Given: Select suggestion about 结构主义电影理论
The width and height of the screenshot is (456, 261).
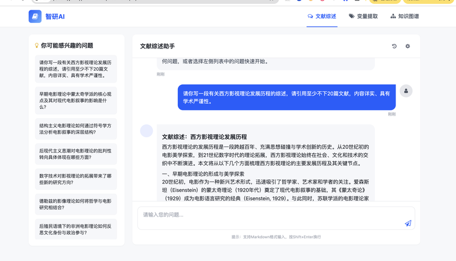Looking at the screenshot, I should [x=76, y=129].
